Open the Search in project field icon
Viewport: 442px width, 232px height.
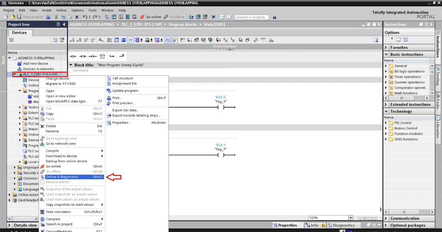(274, 17)
